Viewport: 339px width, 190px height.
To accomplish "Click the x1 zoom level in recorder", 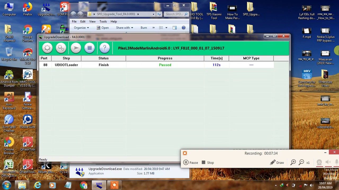I will point(308,163).
